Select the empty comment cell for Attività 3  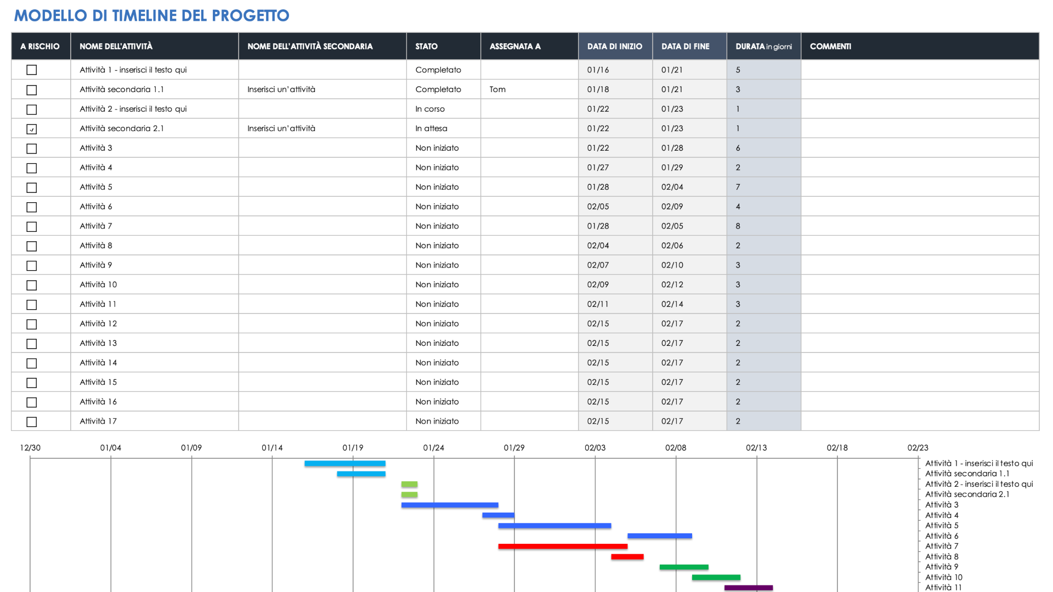(x=920, y=148)
